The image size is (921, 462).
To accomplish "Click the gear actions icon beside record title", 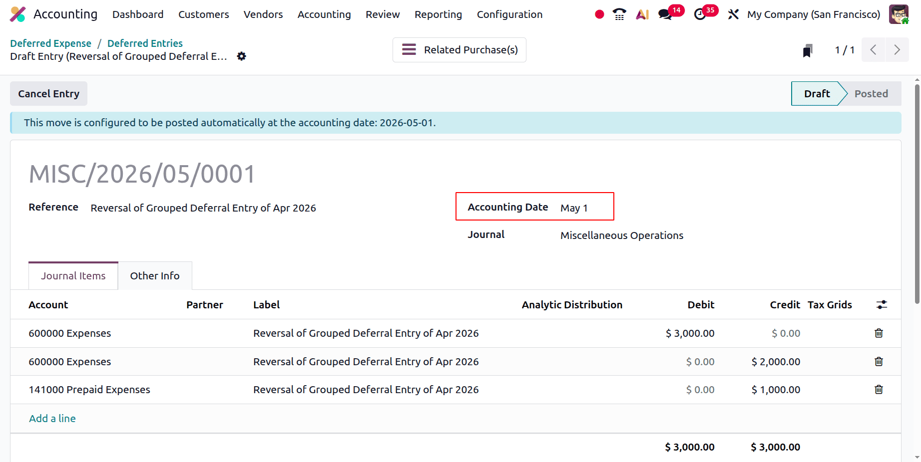I will pos(241,56).
